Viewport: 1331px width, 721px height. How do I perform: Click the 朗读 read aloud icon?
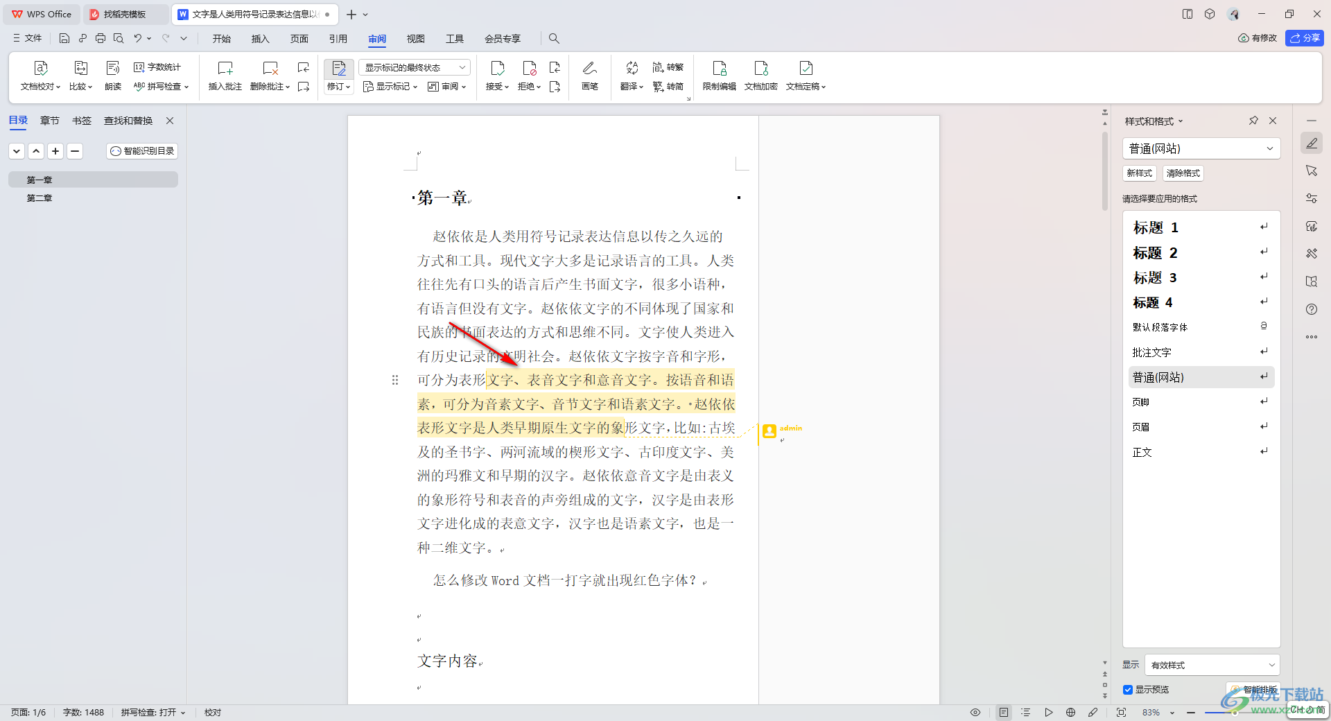coord(113,76)
